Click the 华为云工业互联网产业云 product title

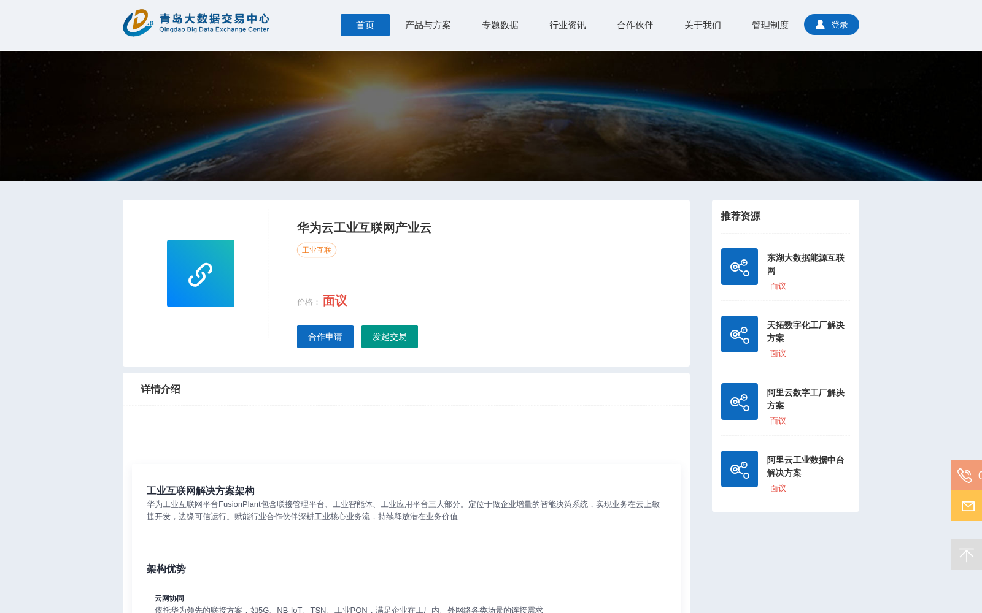tap(365, 228)
